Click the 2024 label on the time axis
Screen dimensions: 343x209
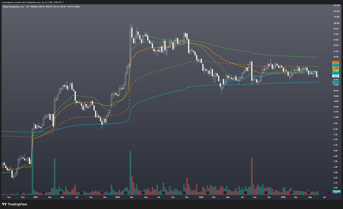[x=117, y=197]
